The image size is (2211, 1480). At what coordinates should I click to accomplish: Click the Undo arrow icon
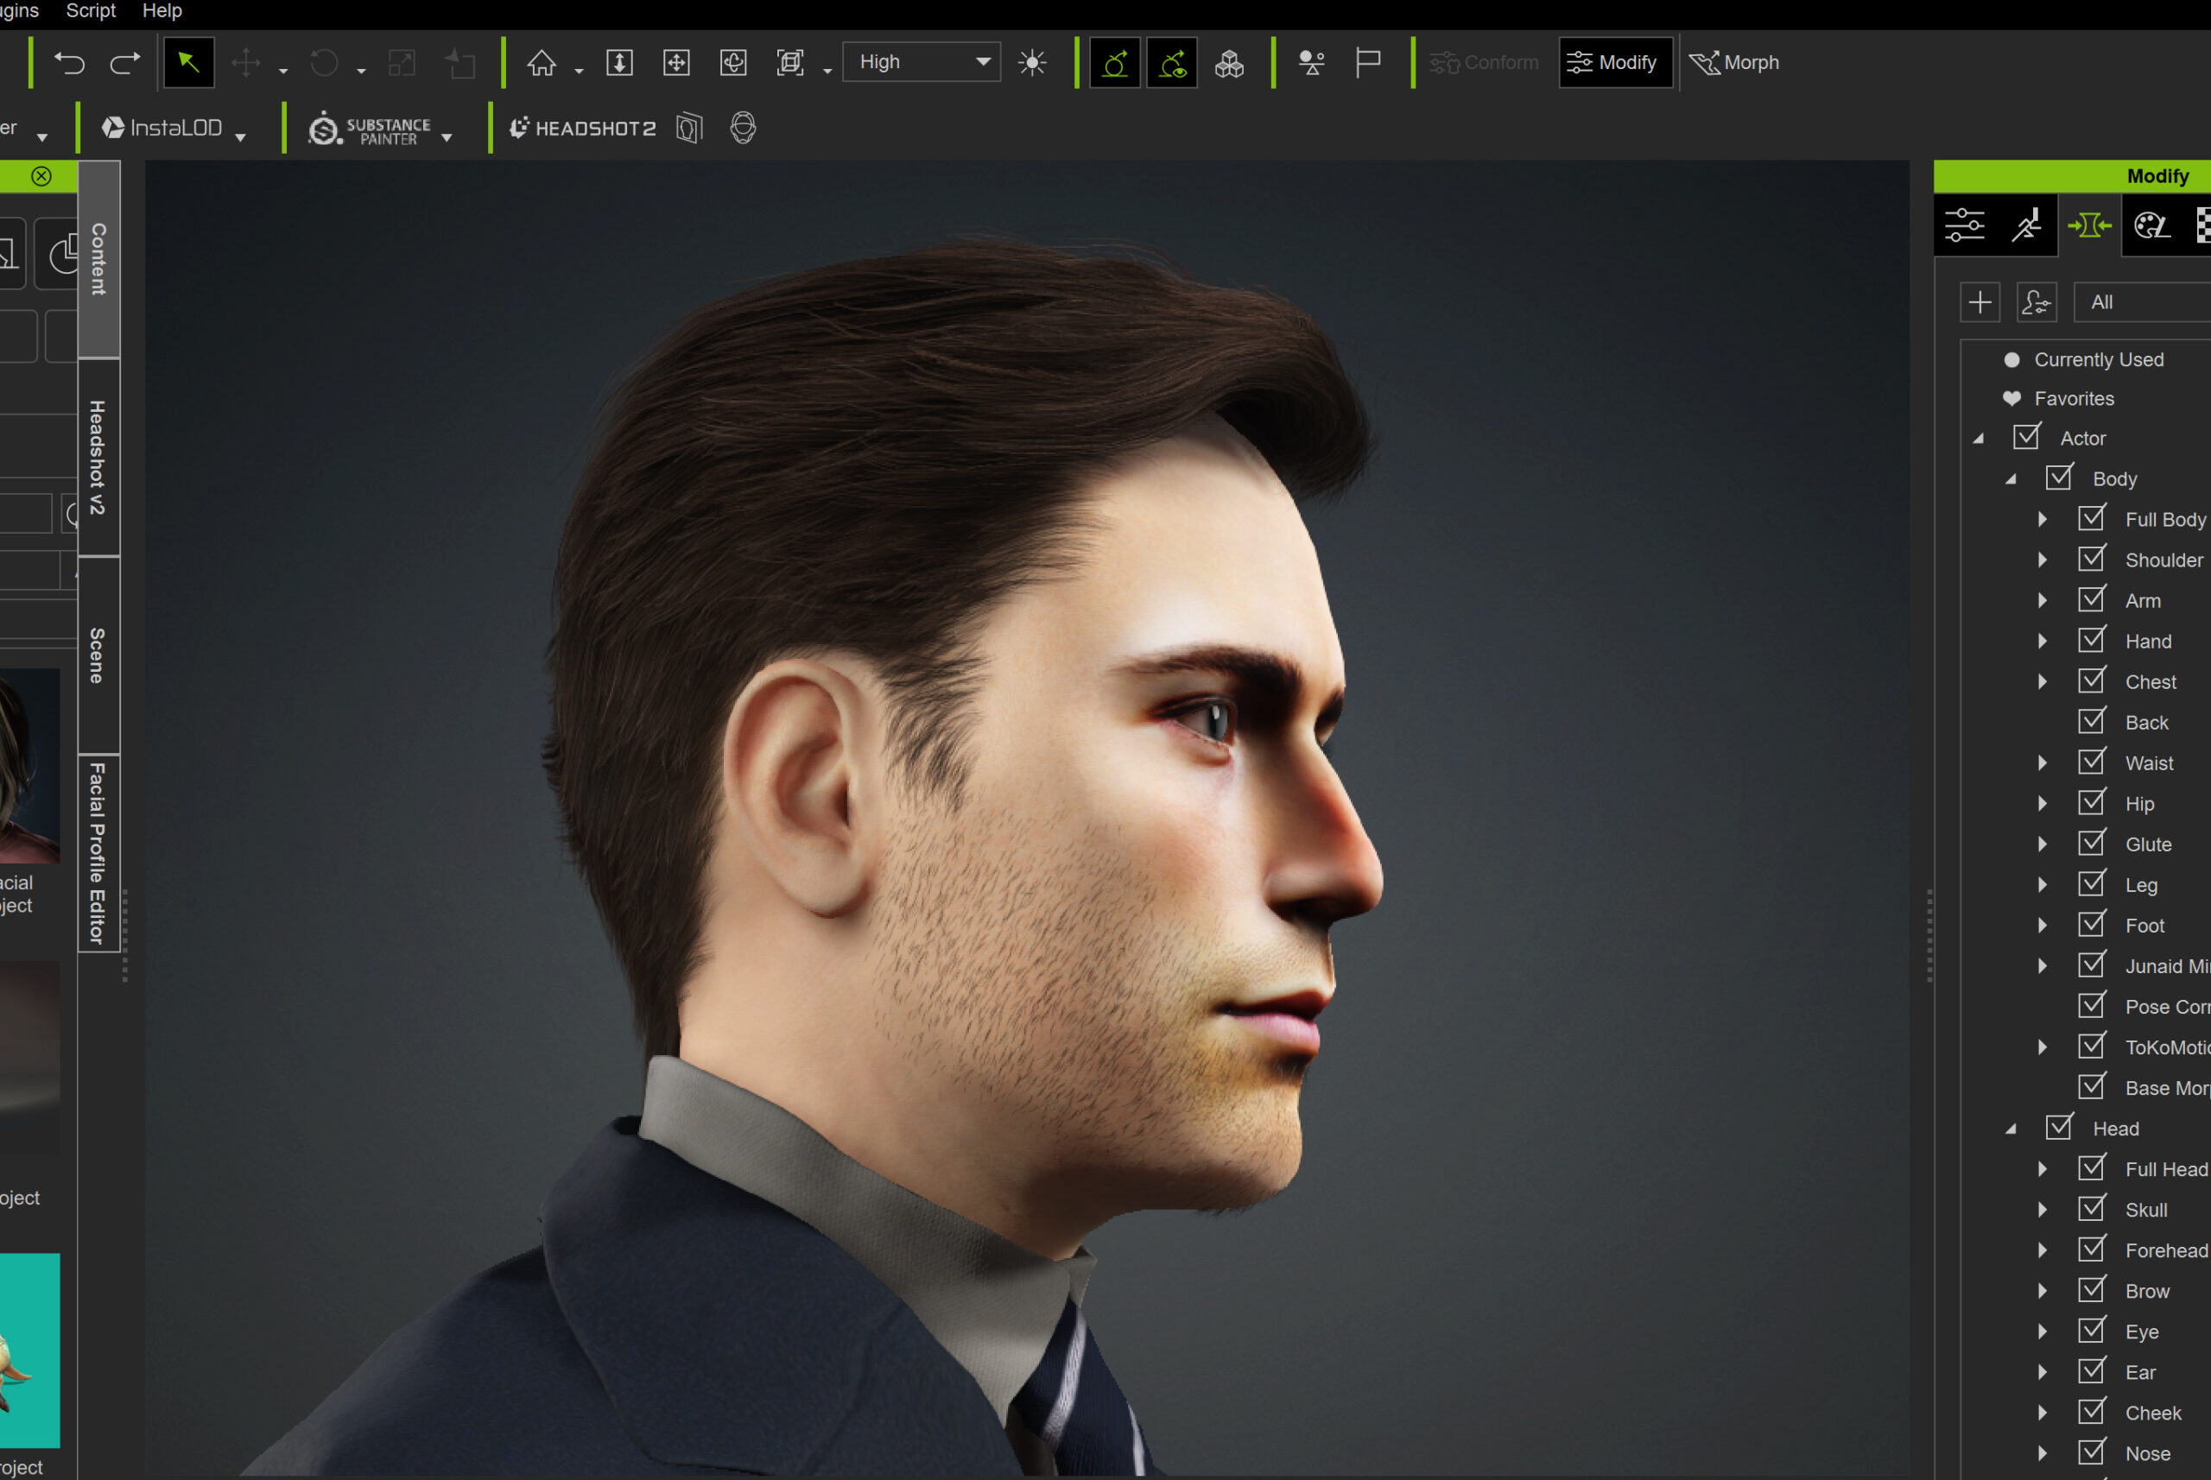pos(69,63)
